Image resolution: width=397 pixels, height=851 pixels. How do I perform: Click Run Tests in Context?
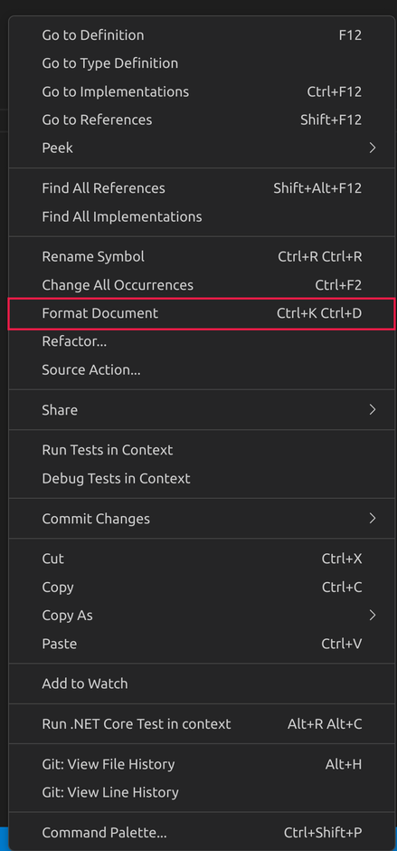coord(202,450)
